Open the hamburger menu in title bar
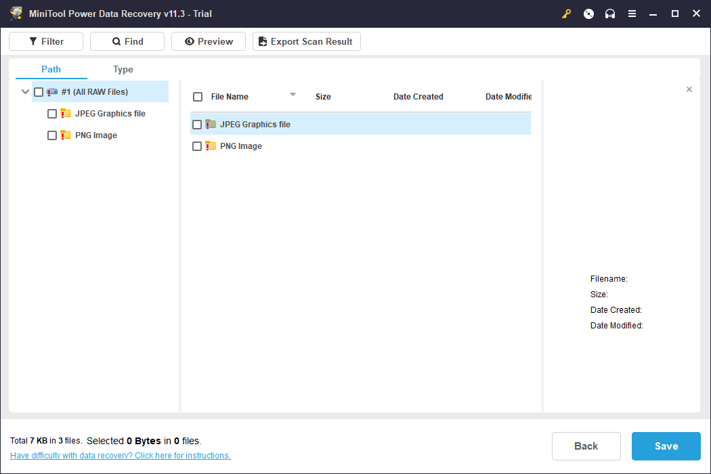The width and height of the screenshot is (711, 474). 632,14
